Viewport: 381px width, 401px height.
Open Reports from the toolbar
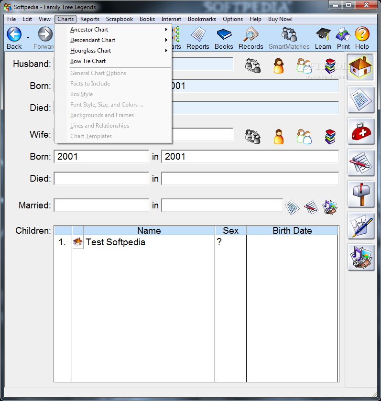coord(197,38)
